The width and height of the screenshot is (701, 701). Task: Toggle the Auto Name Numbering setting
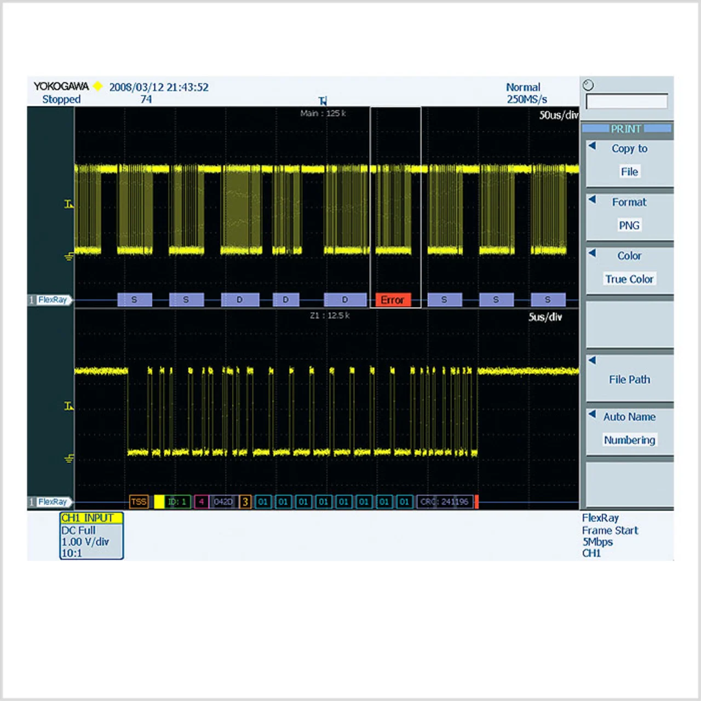point(629,429)
